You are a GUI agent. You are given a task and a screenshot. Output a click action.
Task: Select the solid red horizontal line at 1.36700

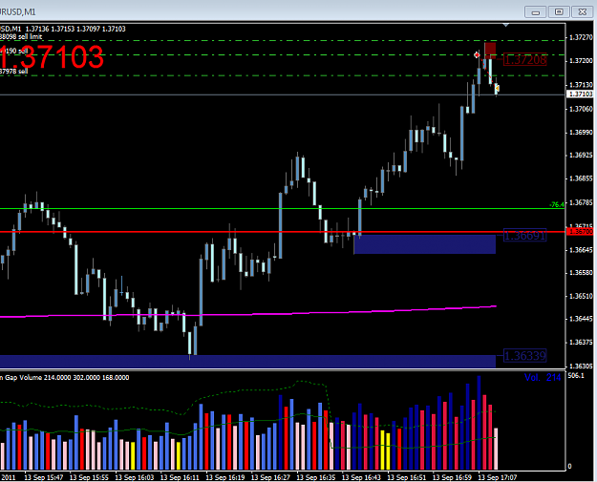[x=283, y=232]
